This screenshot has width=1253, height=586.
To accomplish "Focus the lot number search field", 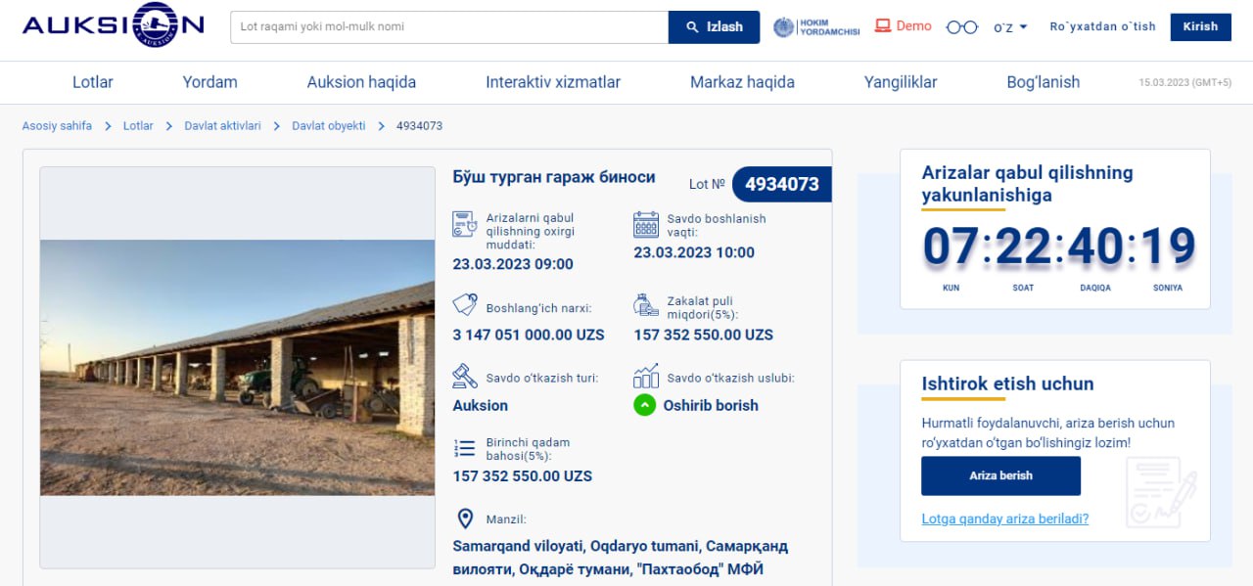I will 449,27.
